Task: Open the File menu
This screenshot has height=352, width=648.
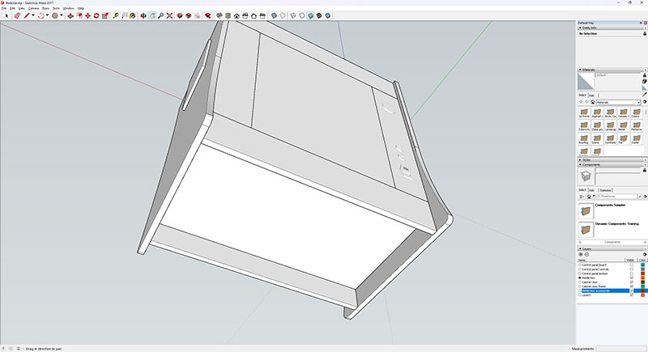Action: pyautogui.click(x=4, y=8)
